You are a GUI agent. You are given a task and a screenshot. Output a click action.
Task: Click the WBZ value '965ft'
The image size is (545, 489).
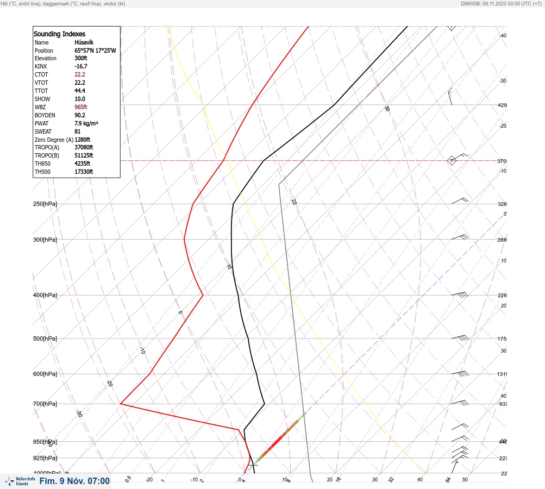80,107
